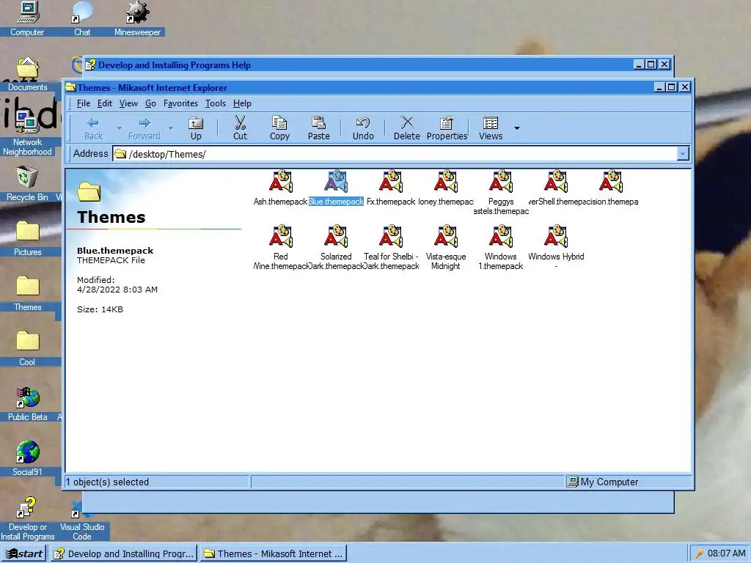Open the Go menu
The image size is (751, 563).
point(150,103)
